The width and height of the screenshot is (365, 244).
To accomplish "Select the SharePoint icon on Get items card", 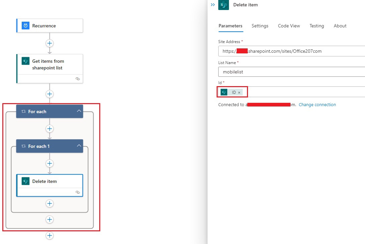I will point(26,61).
